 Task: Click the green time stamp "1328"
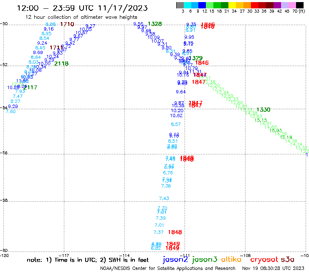(x=154, y=24)
